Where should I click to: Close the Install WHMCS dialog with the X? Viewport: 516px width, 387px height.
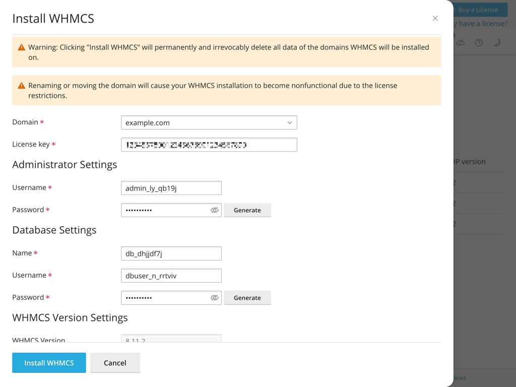click(x=435, y=18)
